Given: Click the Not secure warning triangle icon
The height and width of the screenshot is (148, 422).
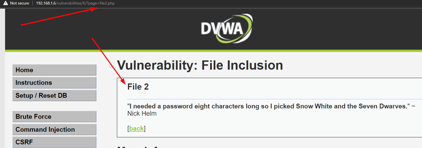Looking at the screenshot, I should 6,3.
